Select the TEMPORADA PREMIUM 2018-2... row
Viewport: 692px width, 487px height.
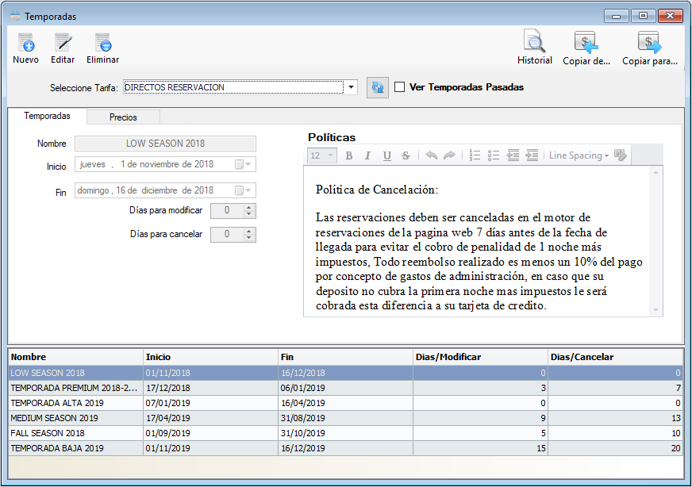[345, 388]
